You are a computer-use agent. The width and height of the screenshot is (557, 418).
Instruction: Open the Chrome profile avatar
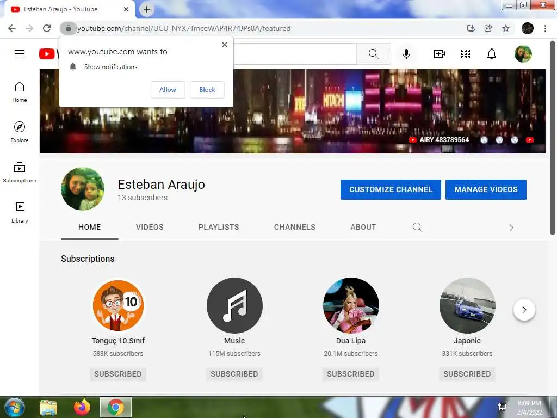(528, 28)
